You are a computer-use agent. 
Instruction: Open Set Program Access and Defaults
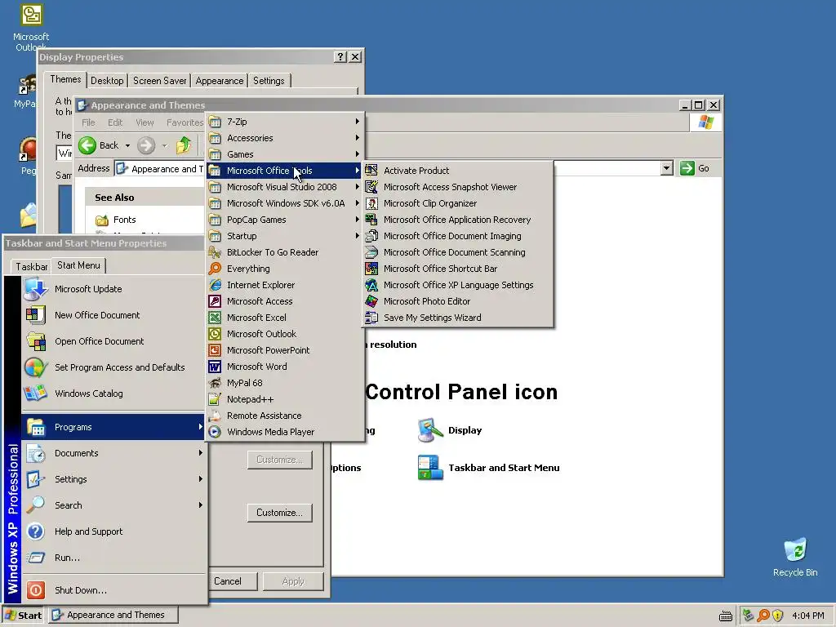pos(113,367)
